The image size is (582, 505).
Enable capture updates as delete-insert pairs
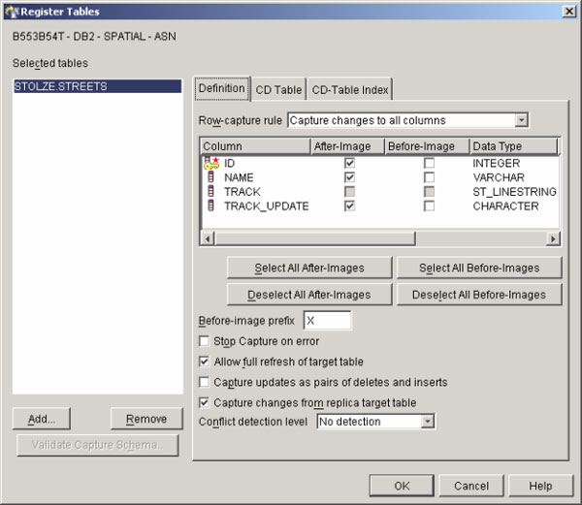(204, 382)
